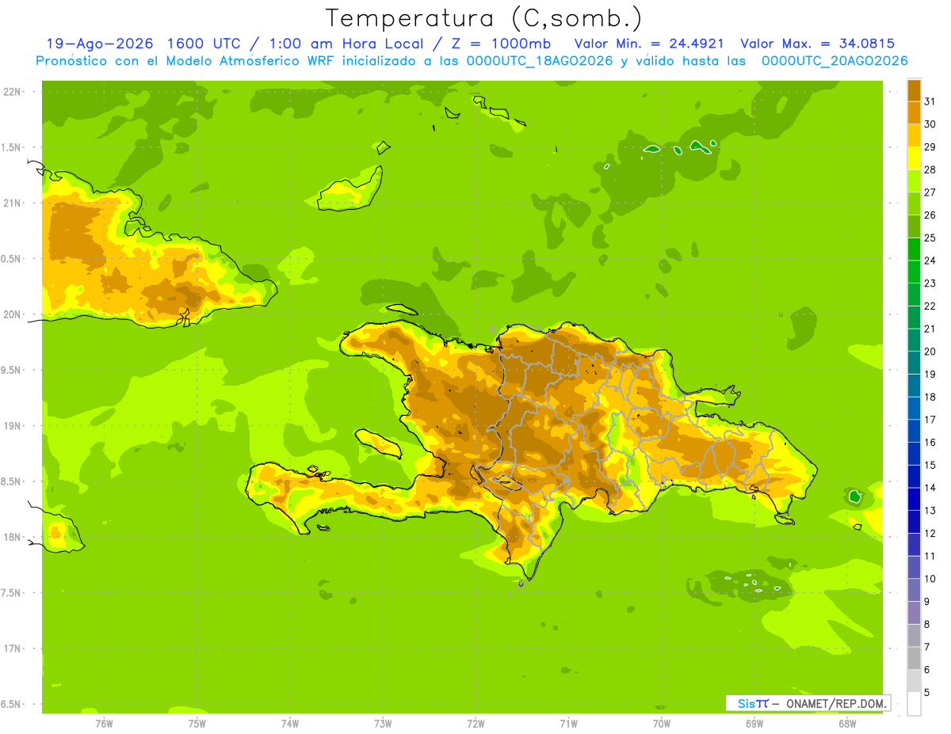Click the "70W" longitude axis label
Viewport: 951px width, 734px height.
point(662,724)
